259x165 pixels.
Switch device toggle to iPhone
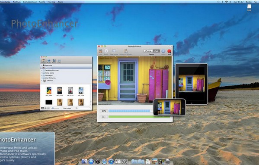[x=148, y=51]
